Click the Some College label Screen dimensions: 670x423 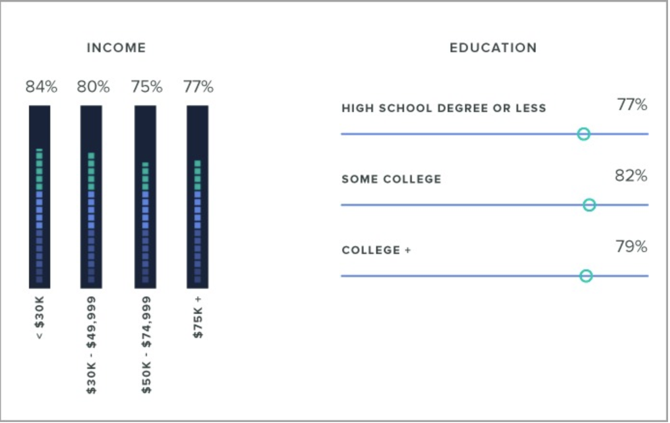(392, 179)
